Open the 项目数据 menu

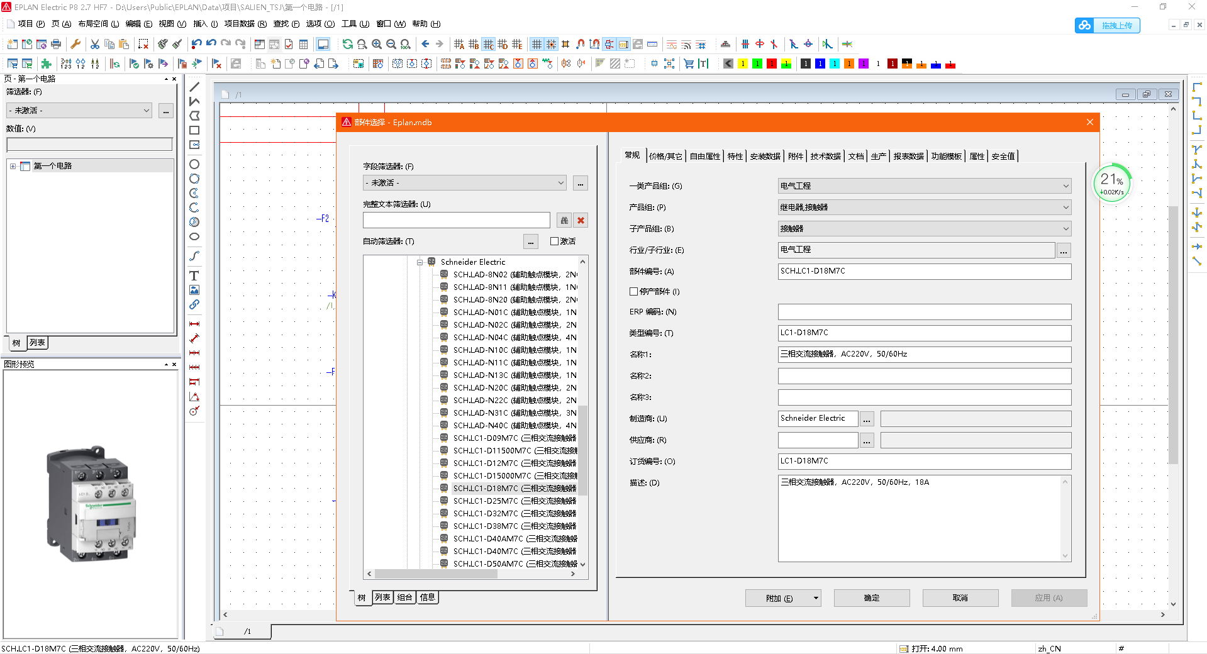point(245,24)
